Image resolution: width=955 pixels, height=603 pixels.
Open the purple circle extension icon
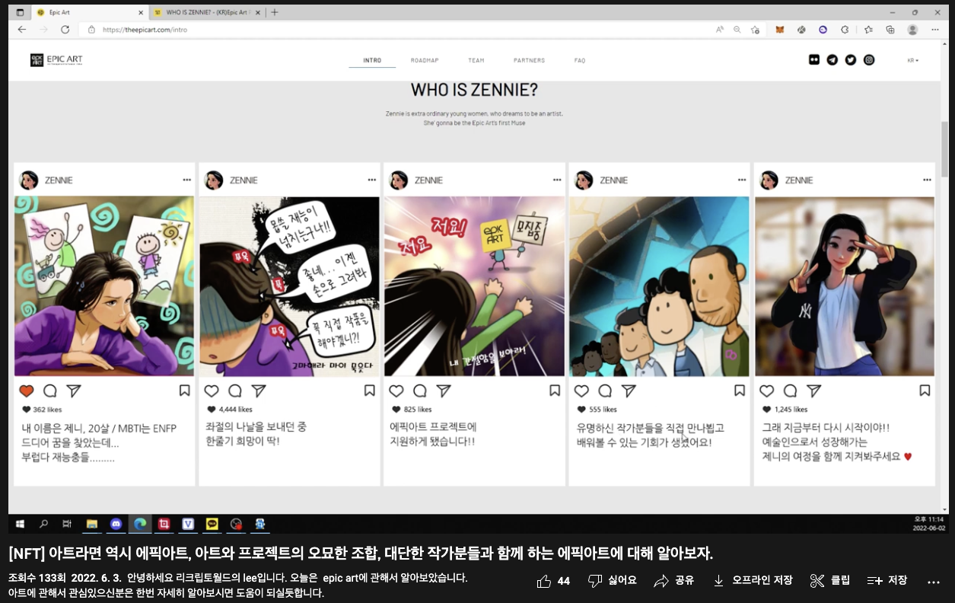click(x=823, y=30)
